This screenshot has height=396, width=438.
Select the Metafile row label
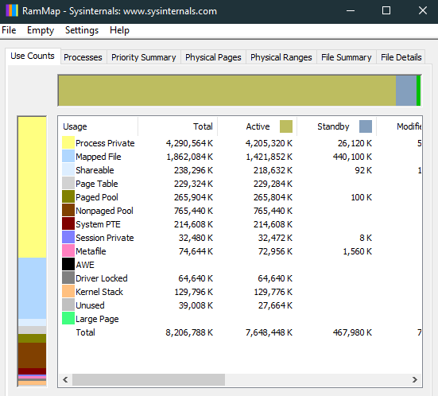click(91, 251)
